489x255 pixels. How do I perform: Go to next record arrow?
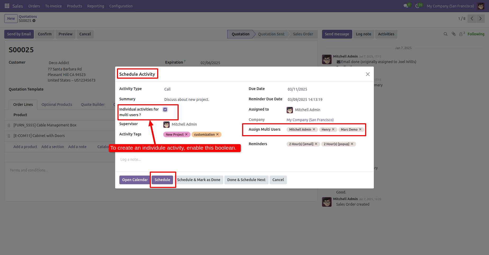click(481, 18)
